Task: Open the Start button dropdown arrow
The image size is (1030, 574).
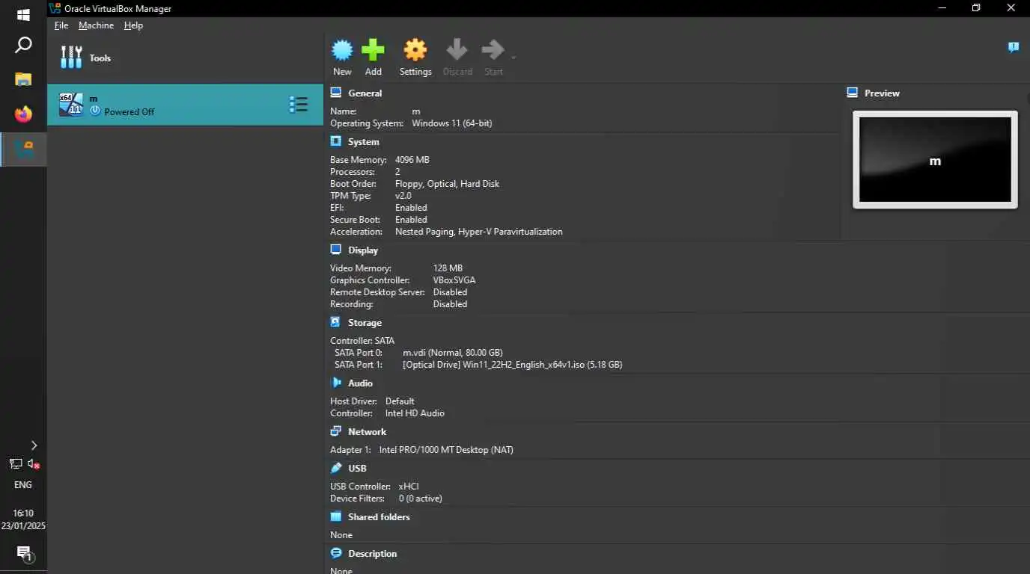Action: coord(514,58)
